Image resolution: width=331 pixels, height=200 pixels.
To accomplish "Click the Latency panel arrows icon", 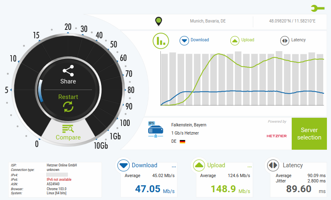I will click(273, 165).
